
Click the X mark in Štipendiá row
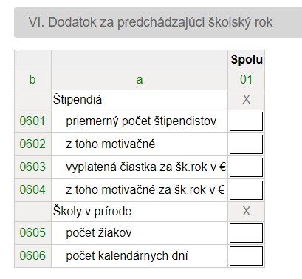[x=247, y=100]
